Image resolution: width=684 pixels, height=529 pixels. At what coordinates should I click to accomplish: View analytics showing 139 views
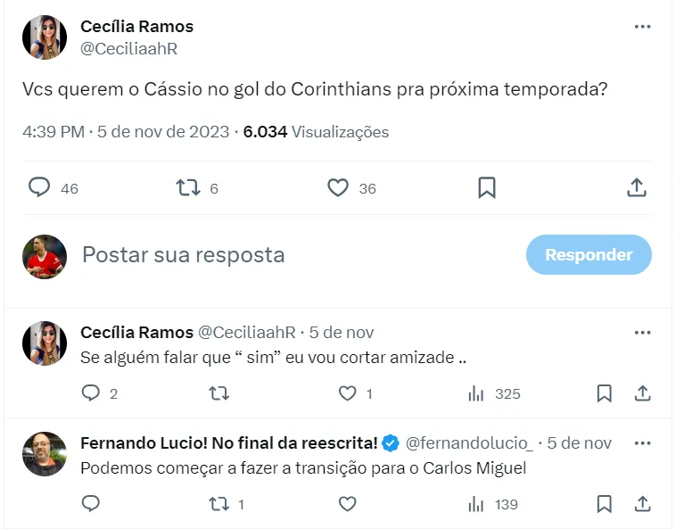tap(477, 504)
